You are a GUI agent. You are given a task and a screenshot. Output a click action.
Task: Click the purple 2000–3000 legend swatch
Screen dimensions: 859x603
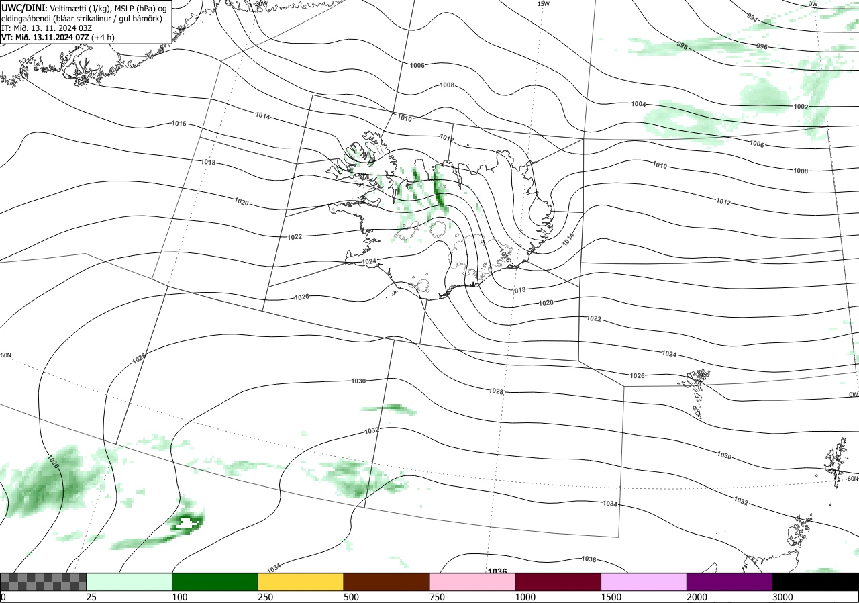coord(729,582)
